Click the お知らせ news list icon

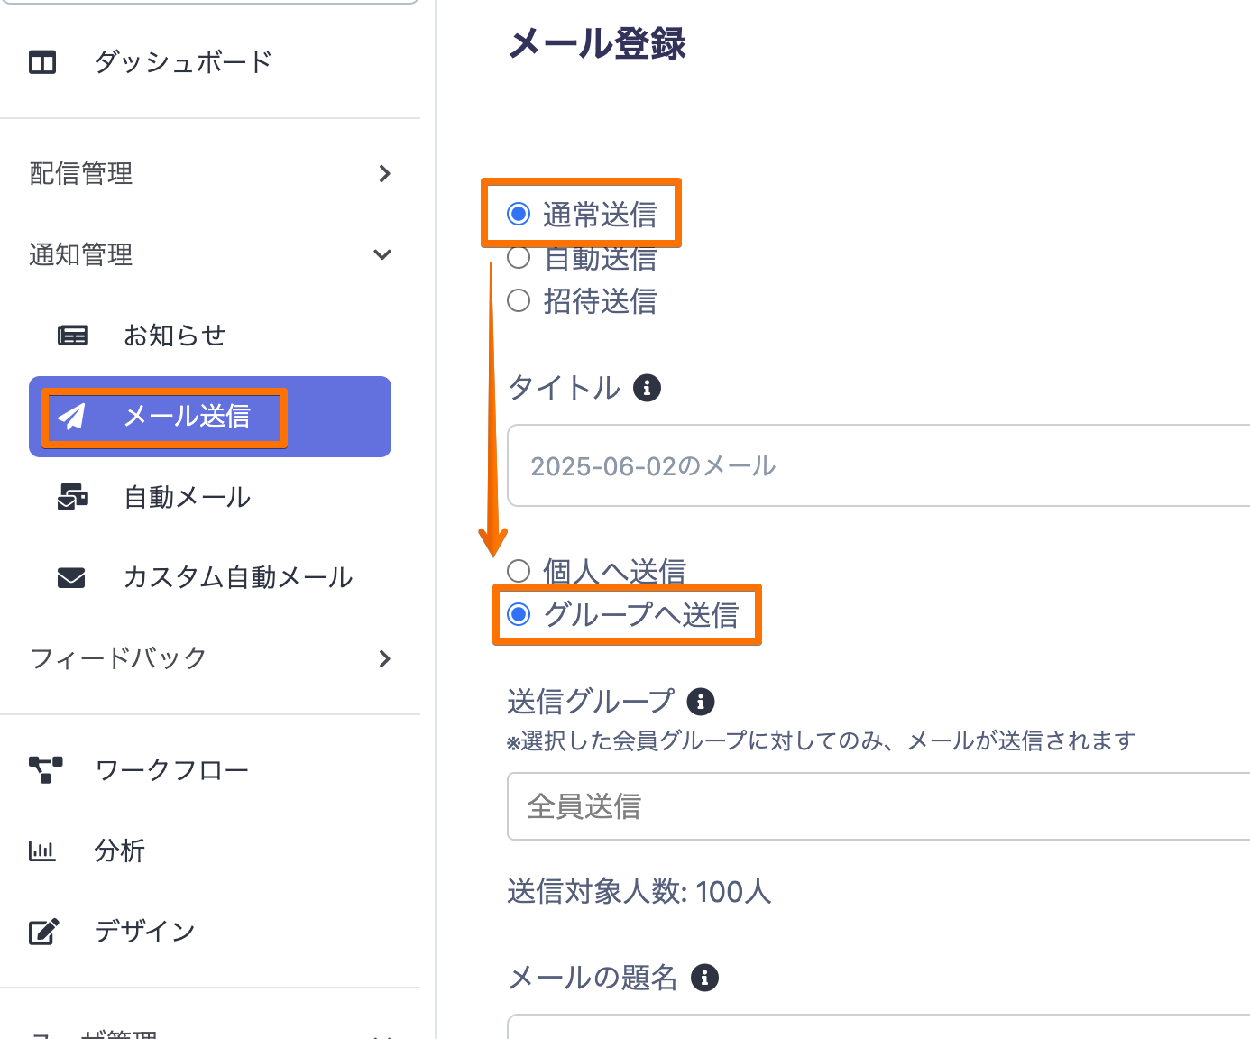73,336
